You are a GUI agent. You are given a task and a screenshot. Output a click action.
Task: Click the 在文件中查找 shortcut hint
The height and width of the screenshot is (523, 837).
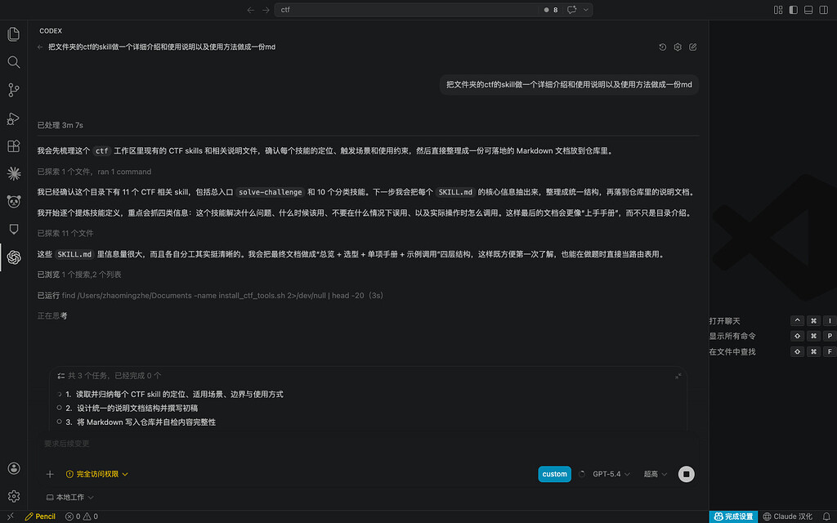(732, 351)
